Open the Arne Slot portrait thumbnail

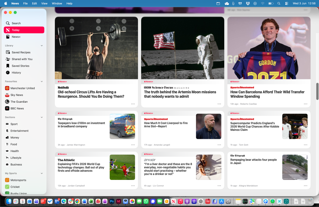click(208, 126)
